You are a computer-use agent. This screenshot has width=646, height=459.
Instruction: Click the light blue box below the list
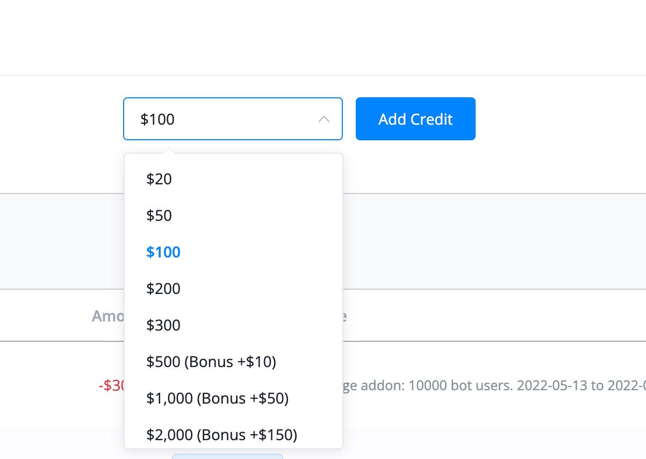pos(227,456)
